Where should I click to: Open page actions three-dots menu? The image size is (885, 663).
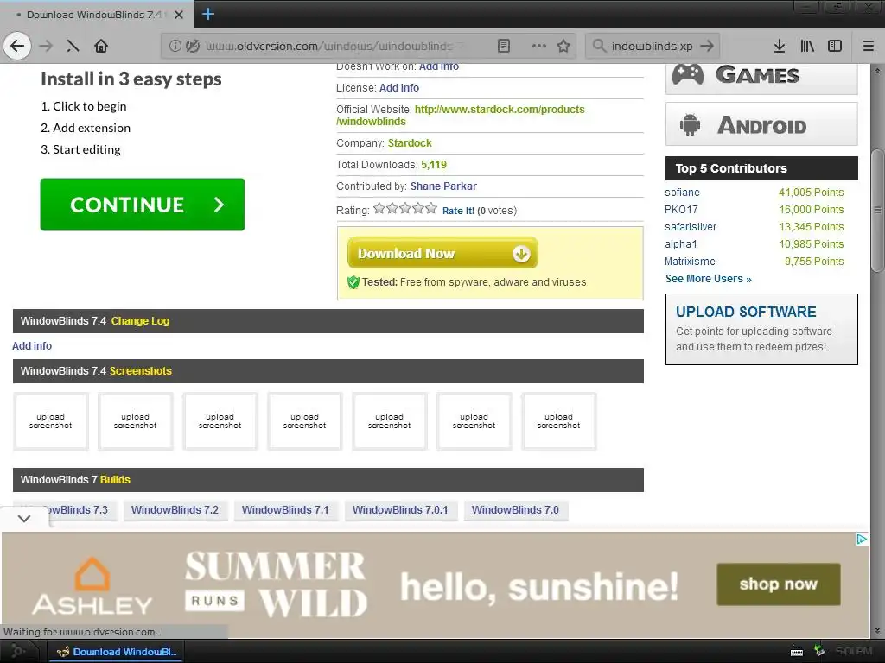click(539, 46)
